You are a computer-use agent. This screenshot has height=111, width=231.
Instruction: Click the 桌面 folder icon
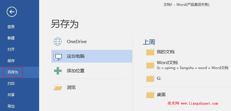(x=150, y=95)
